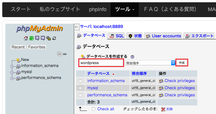Image resolution: width=216 pixels, height=114 pixels.
Task: Click the mysql database icon in tree
Action: [x=18, y=72]
